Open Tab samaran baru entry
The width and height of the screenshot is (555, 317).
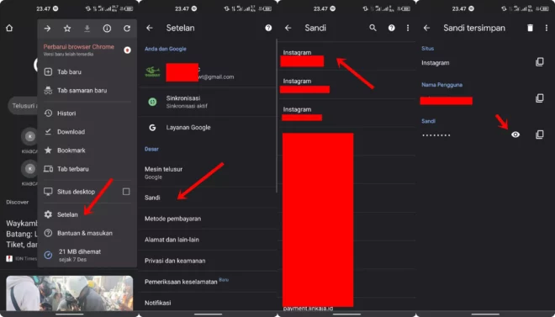click(87, 91)
